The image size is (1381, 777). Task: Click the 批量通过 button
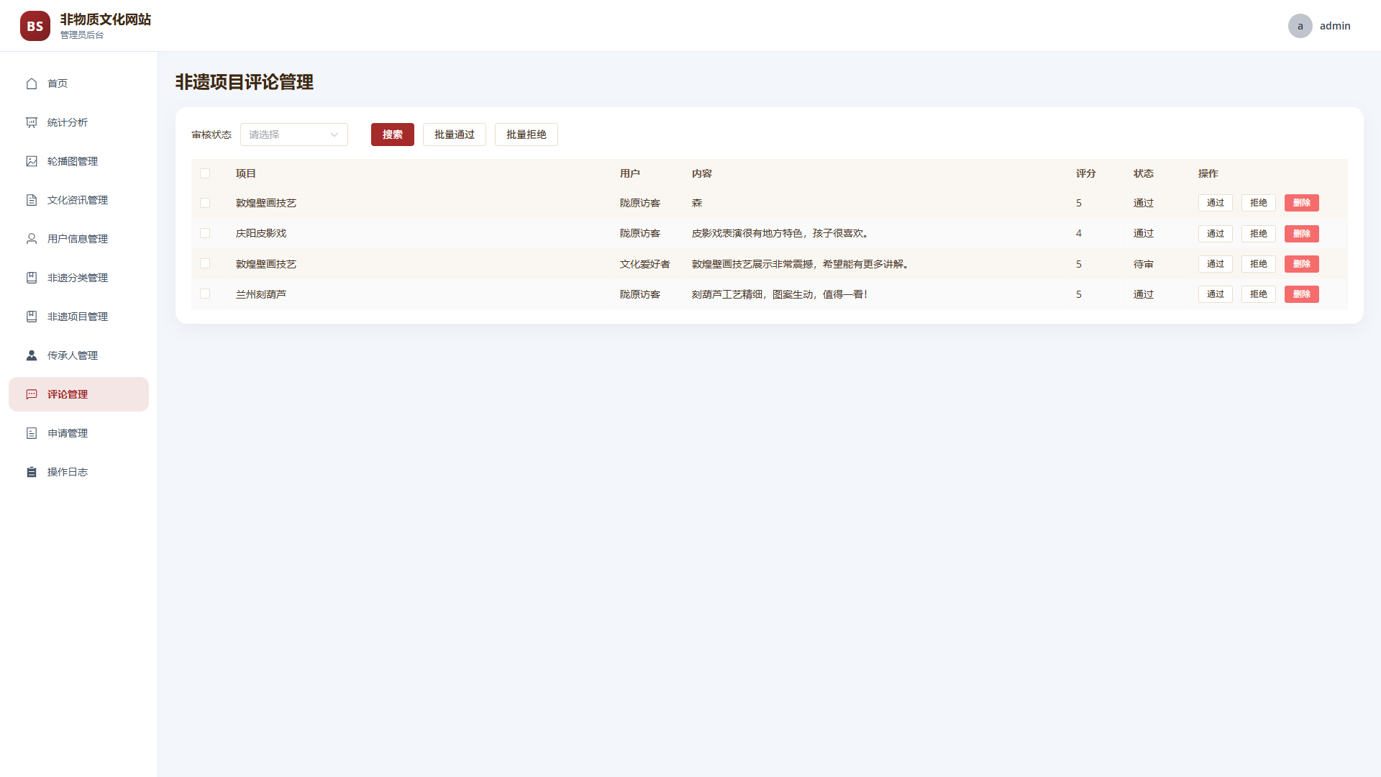[x=455, y=135]
